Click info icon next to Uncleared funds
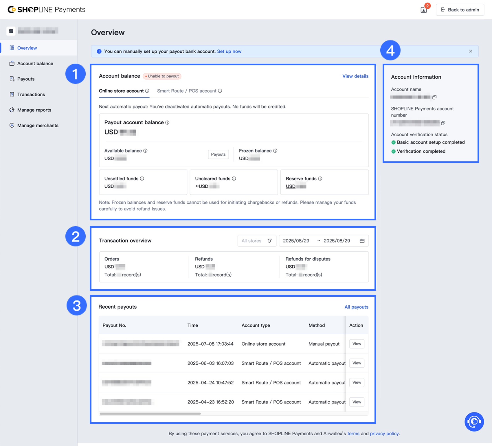492x446 pixels. 234,179
